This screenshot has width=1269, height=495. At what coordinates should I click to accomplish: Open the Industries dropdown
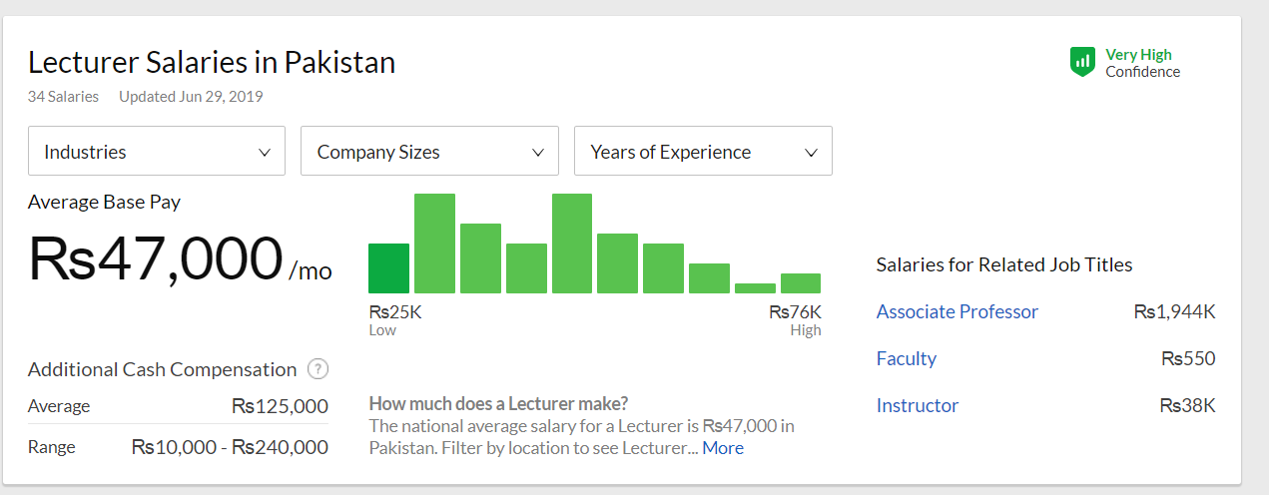(157, 152)
